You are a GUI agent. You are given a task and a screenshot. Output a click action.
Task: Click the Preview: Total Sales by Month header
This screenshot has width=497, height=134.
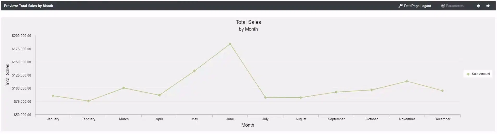click(x=28, y=6)
